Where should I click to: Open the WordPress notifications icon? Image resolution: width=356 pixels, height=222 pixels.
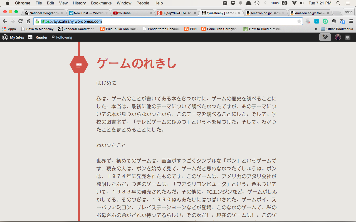coord(347,37)
